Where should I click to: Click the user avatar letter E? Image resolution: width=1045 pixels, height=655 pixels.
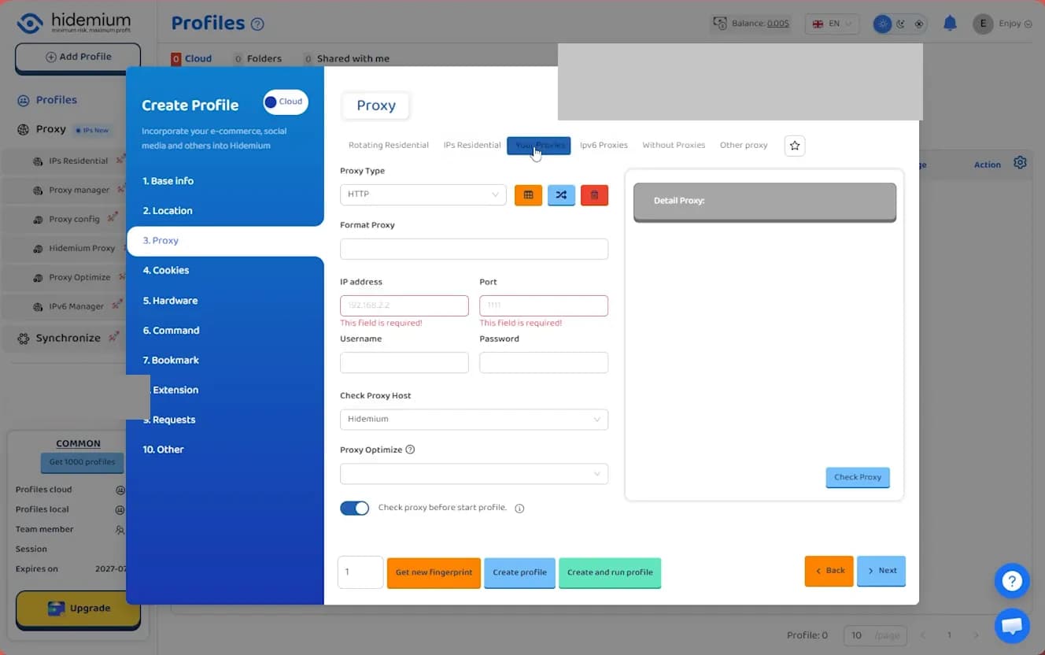(983, 24)
